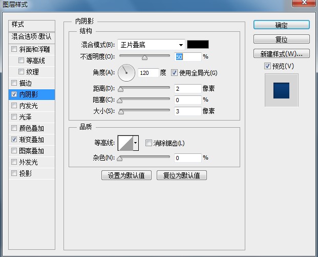
Task: Toggle the 等高线 sub-option checkbox
Action: 21,61
